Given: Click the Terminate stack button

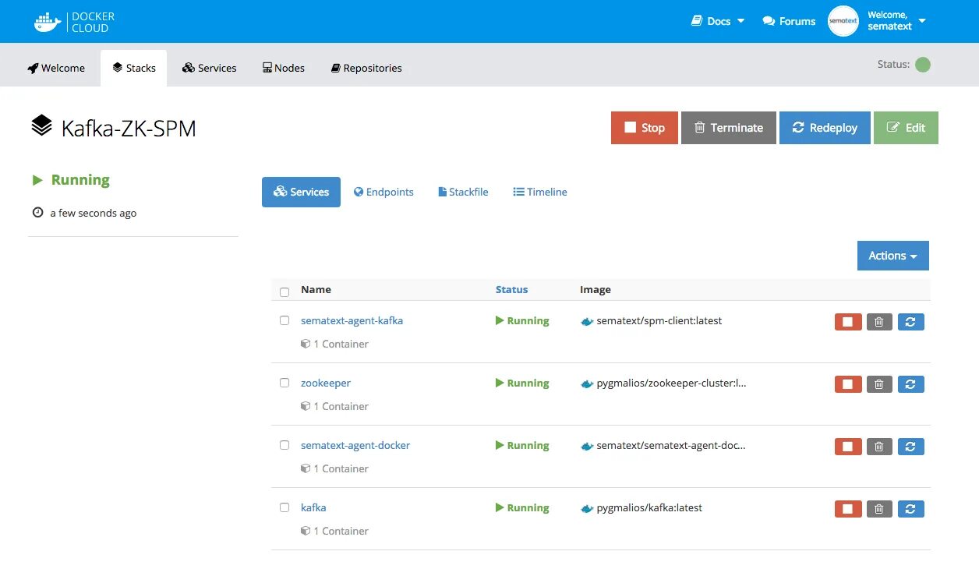Looking at the screenshot, I should tap(729, 128).
